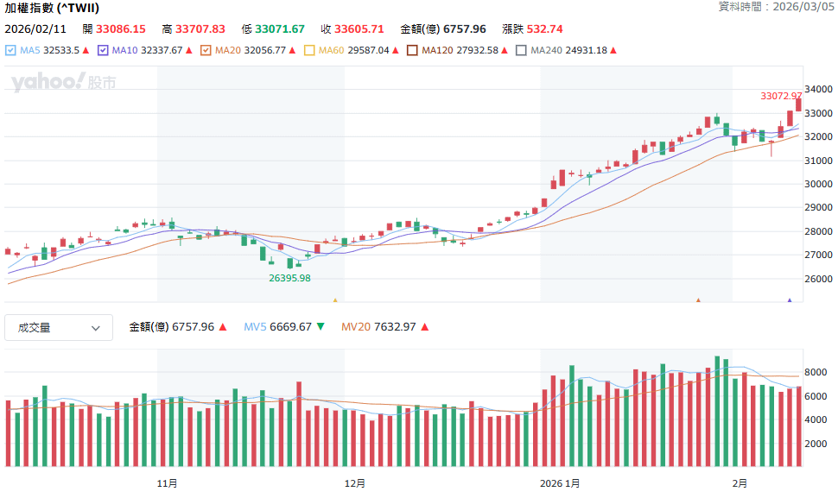Open the 成交量 indicator dropdown
The height and width of the screenshot is (498, 838).
[x=59, y=328]
